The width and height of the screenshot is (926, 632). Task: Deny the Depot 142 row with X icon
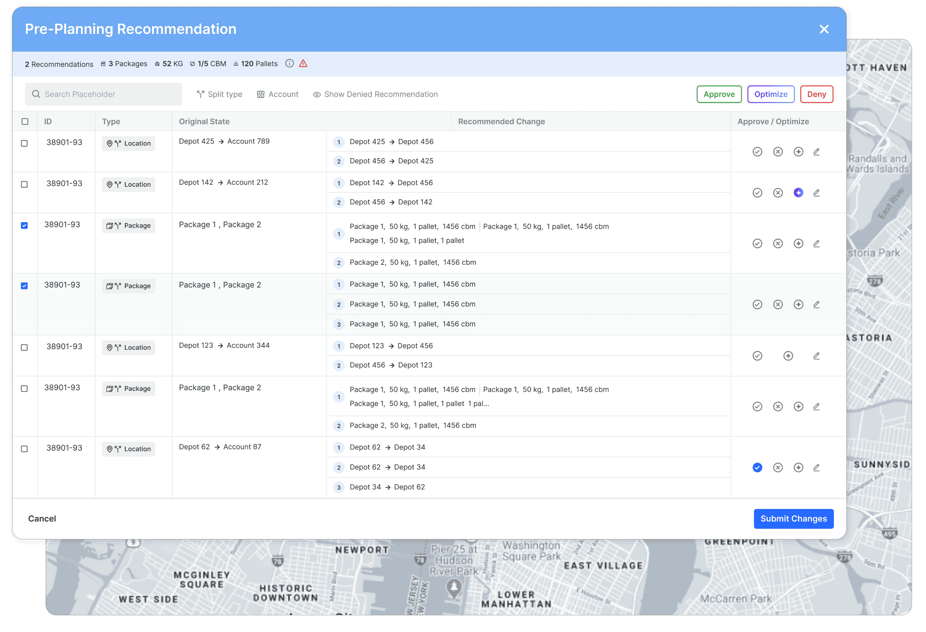778,193
